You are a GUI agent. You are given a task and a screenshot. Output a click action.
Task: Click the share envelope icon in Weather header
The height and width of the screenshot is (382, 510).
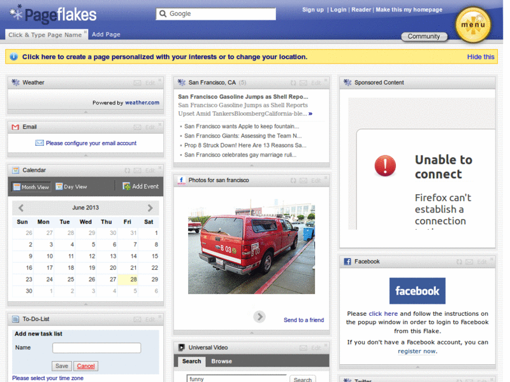point(138,83)
